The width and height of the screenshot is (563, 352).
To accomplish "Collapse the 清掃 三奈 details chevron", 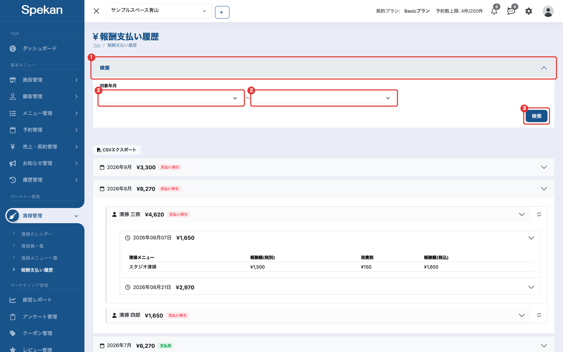I will 522,214.
